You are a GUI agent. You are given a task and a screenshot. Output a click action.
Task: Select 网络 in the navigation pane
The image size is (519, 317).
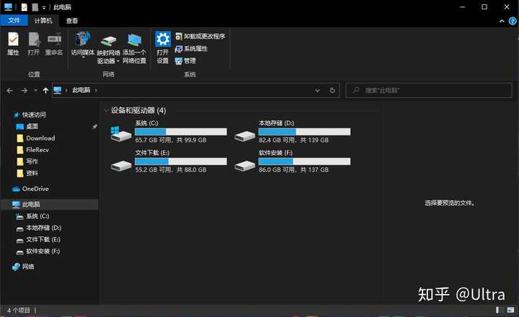coord(28,267)
